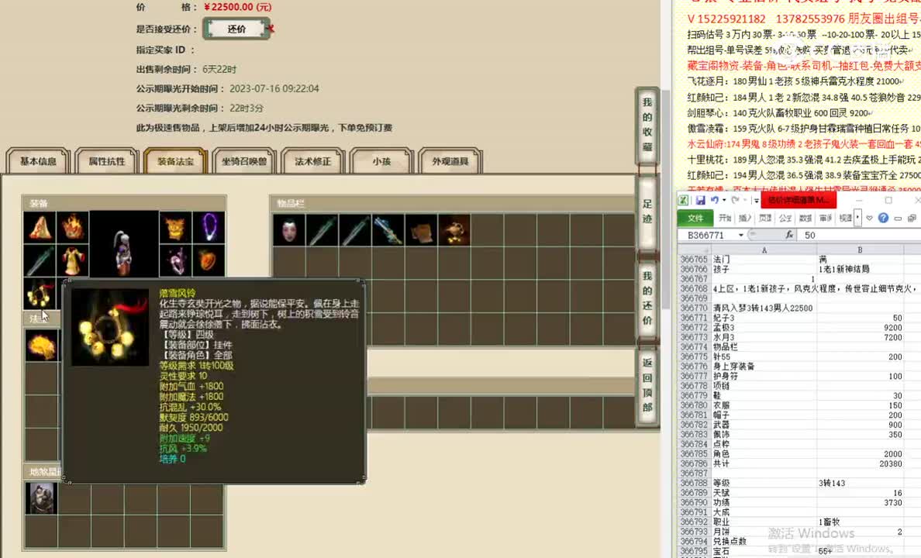Image resolution: width=921 pixels, height=558 pixels.
Task: Redo the last action in Excel
Action: [x=733, y=200]
